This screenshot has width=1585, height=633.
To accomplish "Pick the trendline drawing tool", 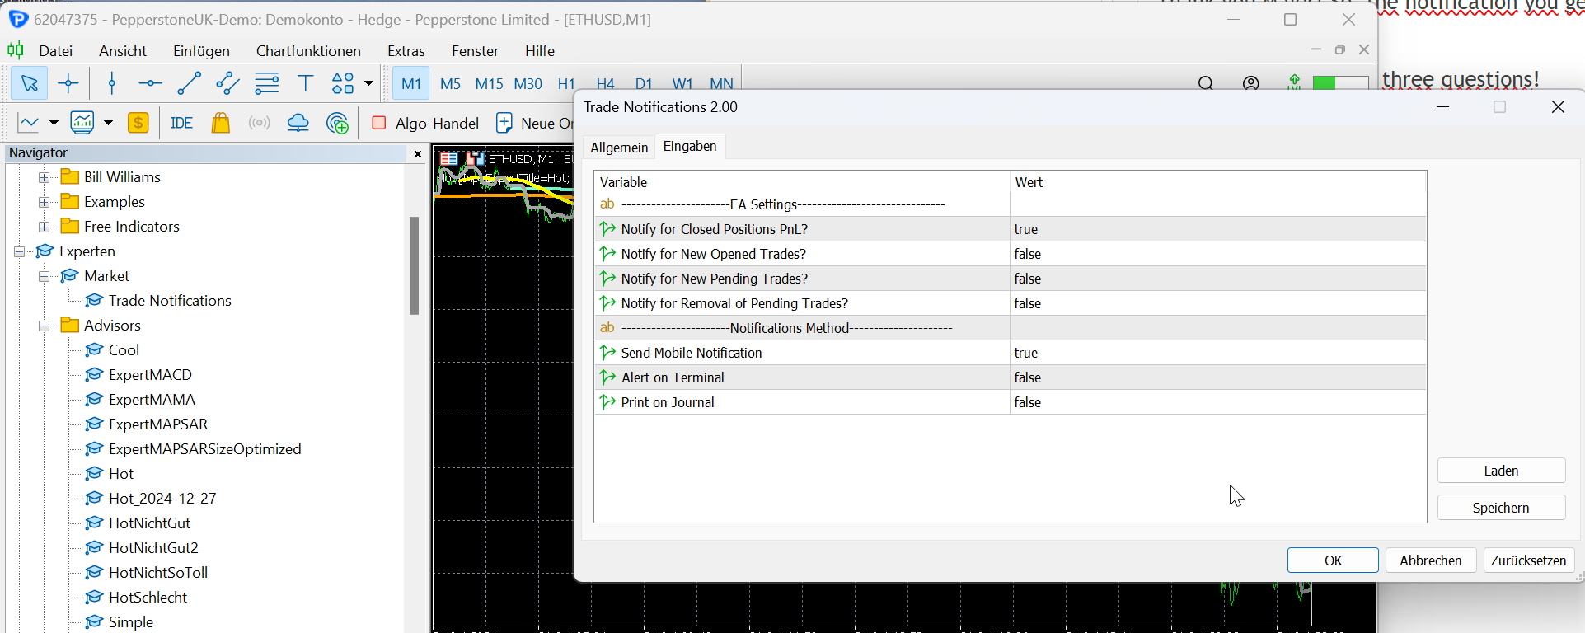I will 189,83.
